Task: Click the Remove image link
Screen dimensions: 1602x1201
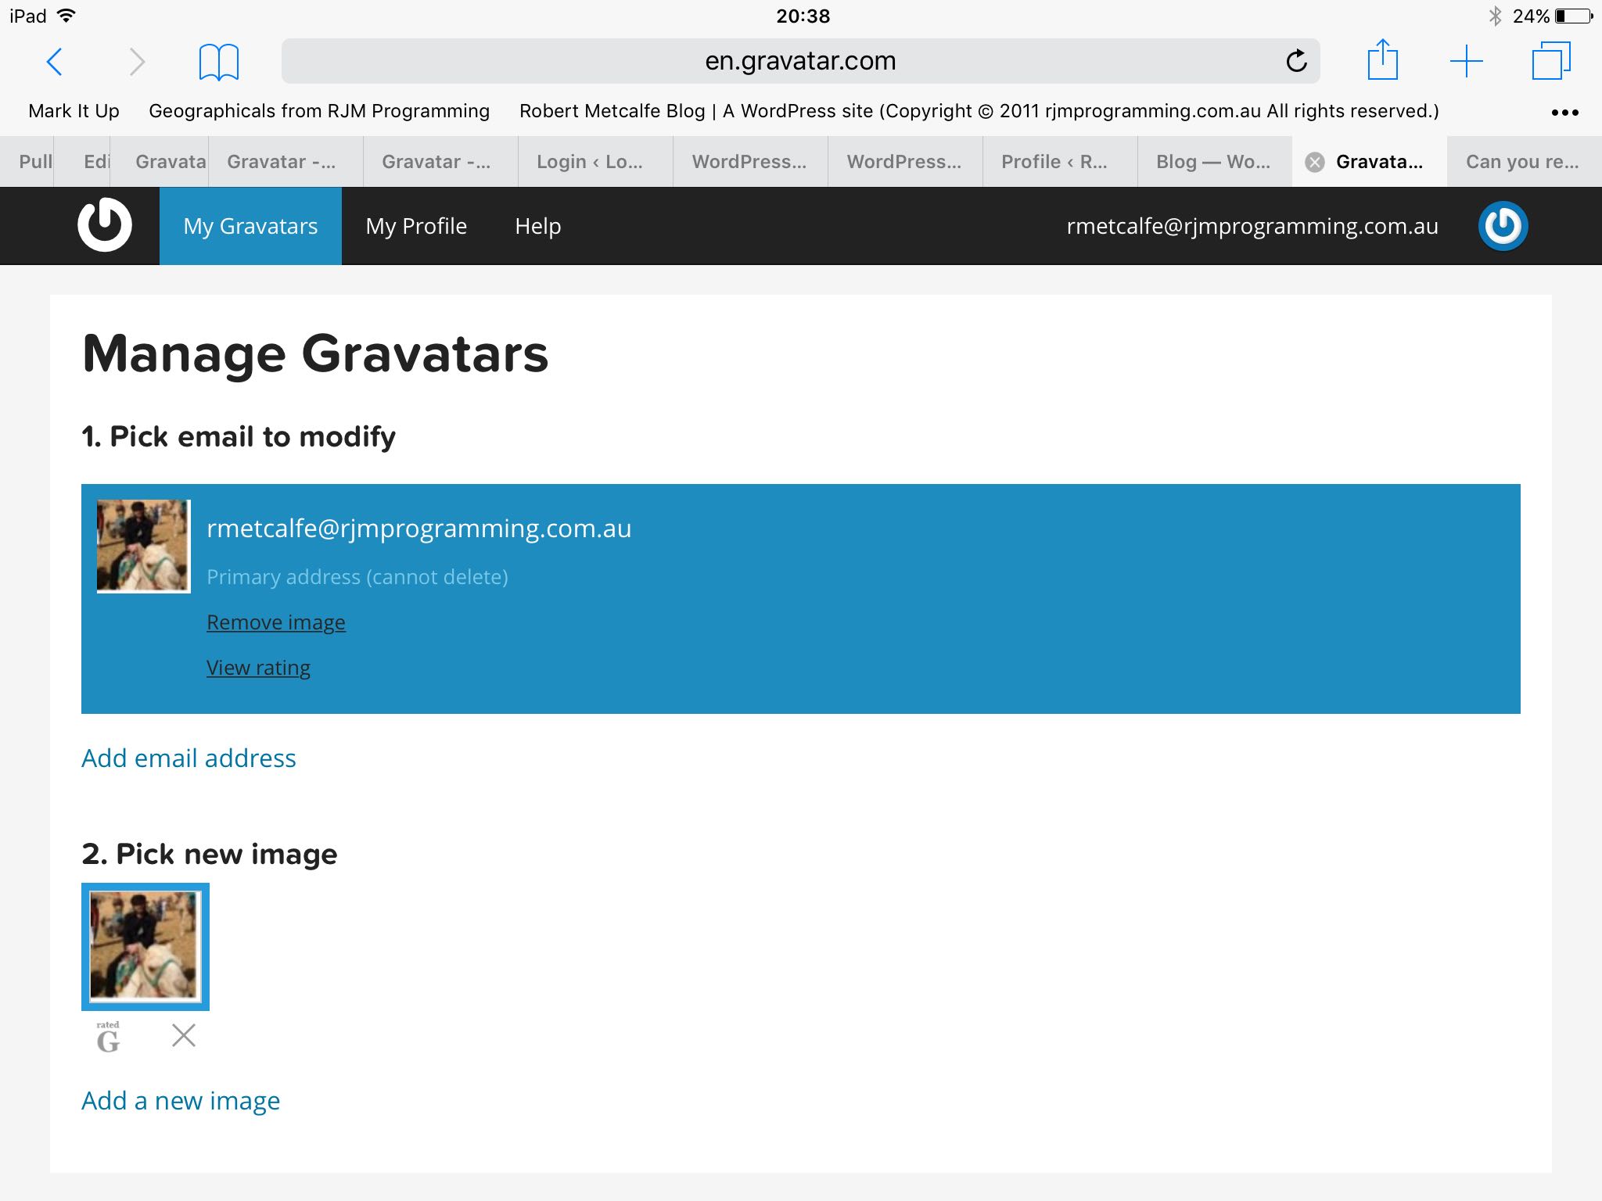Action: [x=276, y=622]
